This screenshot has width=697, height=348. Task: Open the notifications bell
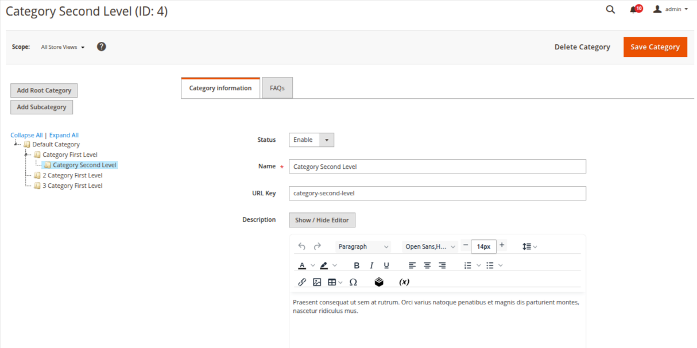click(x=633, y=10)
